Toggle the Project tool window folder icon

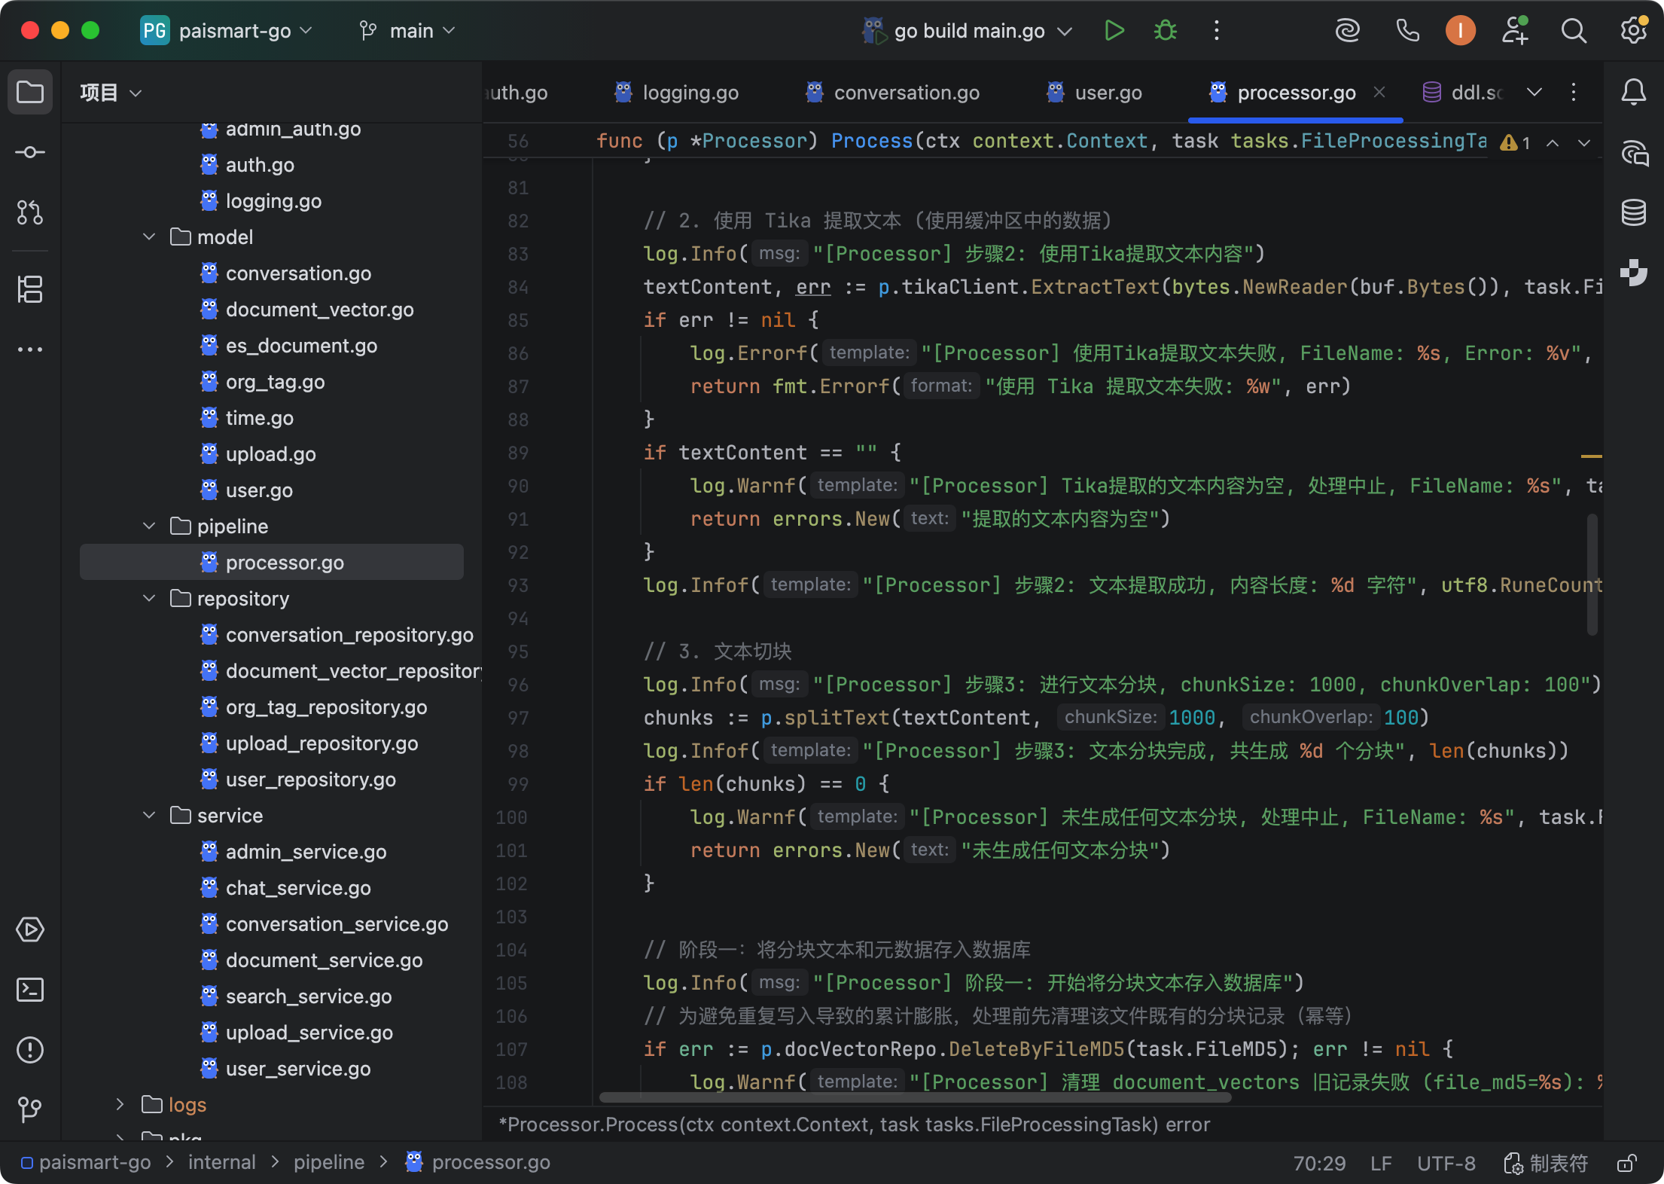tap(30, 92)
